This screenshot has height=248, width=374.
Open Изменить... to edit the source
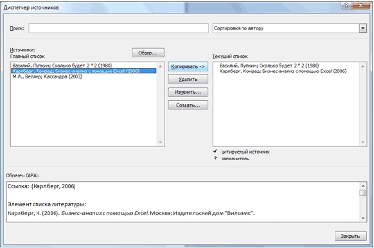(x=188, y=92)
